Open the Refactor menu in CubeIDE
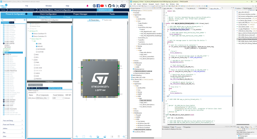The width and height of the screenshot is (257, 139). 145,4
